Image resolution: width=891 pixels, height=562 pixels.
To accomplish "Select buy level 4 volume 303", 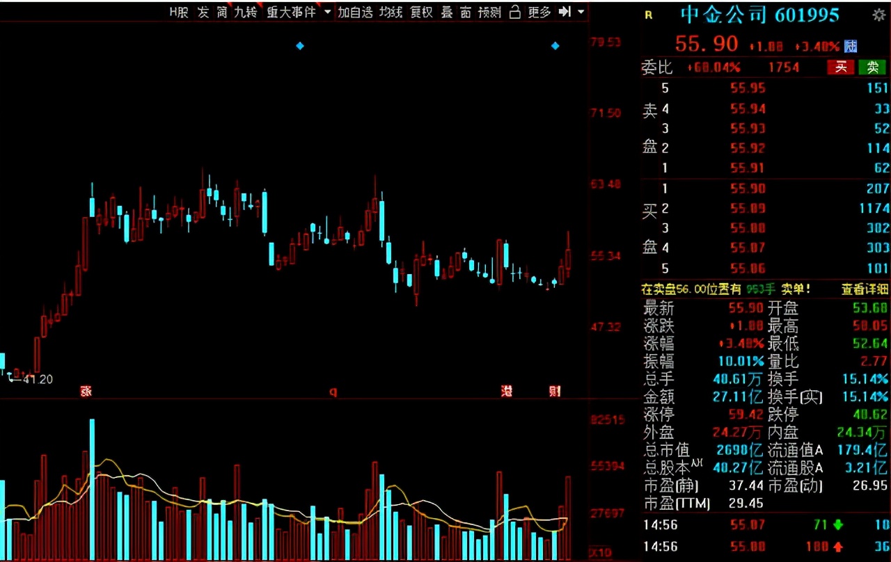I will point(878,248).
